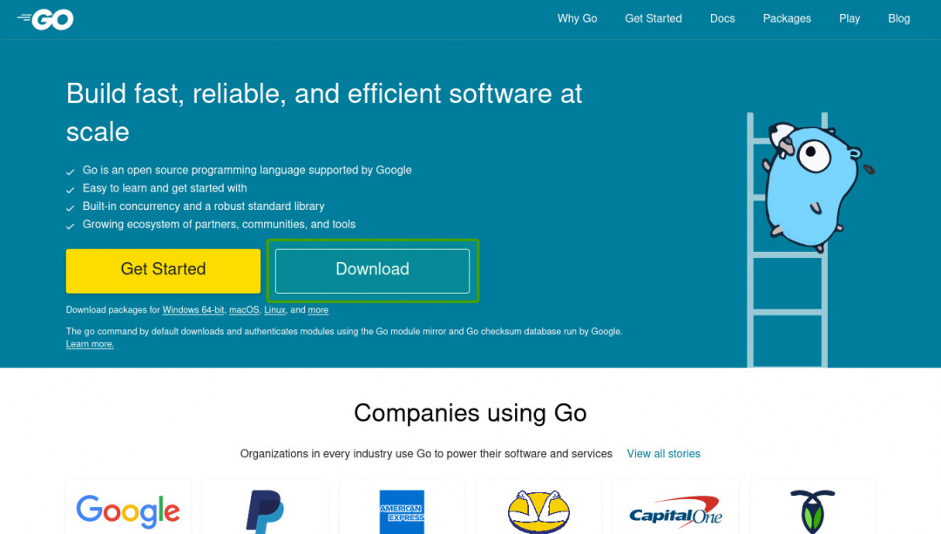Viewport: 941px width, 534px height.
Task: Click 'Growing ecosystem of partners, communities, and tools' text
Action: [x=219, y=225]
